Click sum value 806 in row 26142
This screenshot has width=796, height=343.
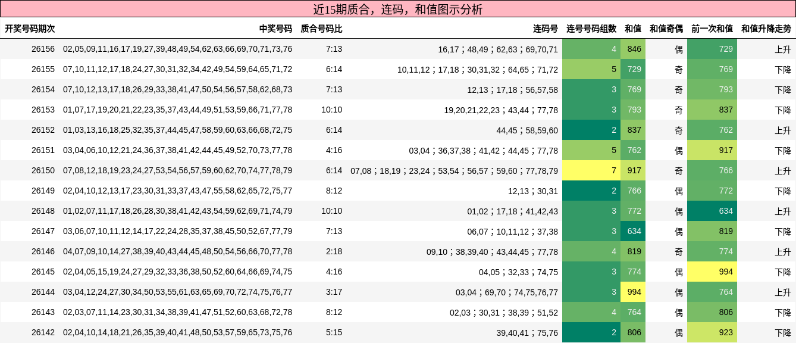pos(633,332)
